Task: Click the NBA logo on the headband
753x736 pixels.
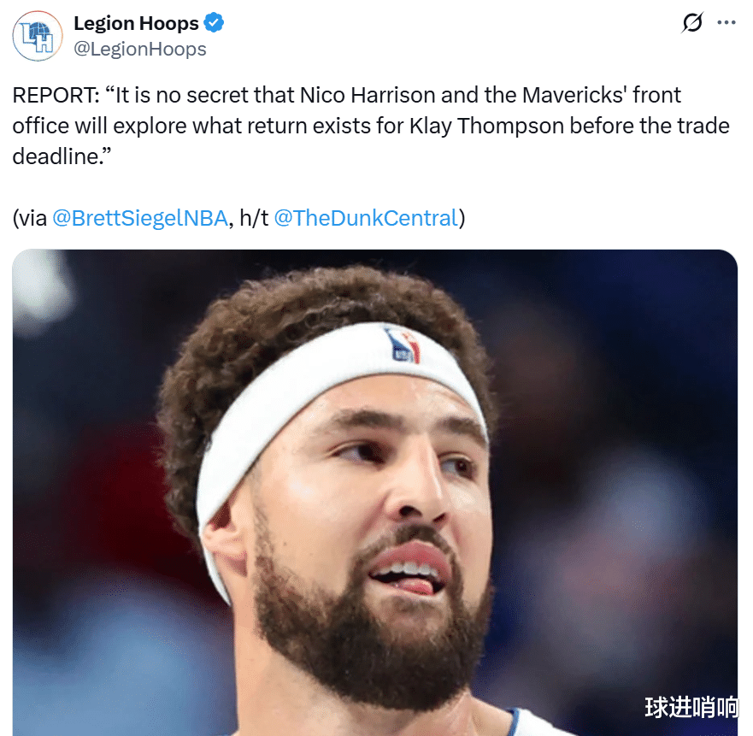Action: click(403, 344)
